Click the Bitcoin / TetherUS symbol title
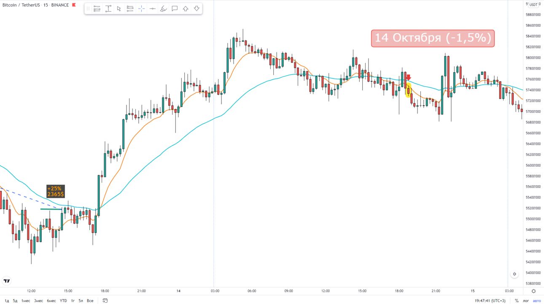The width and height of the screenshot is (544, 306). tap(21, 5)
